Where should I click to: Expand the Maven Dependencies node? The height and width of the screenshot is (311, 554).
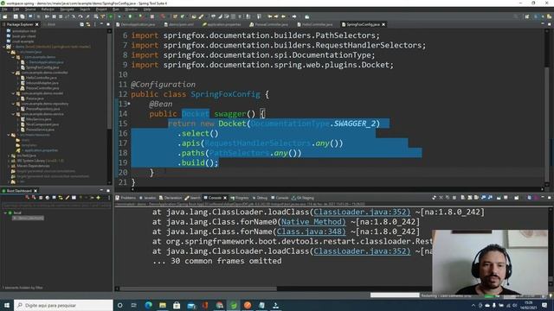(x=9, y=166)
